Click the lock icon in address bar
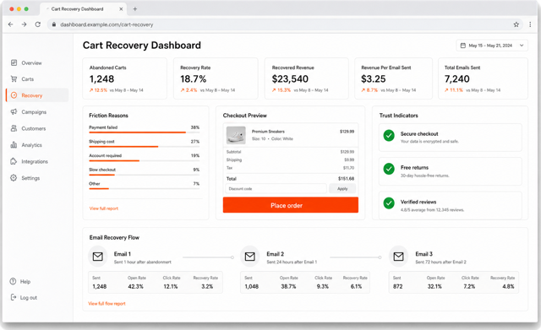 click(x=54, y=24)
